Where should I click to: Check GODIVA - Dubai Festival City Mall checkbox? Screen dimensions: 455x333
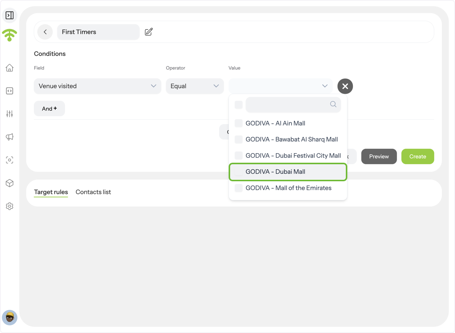pos(238,156)
